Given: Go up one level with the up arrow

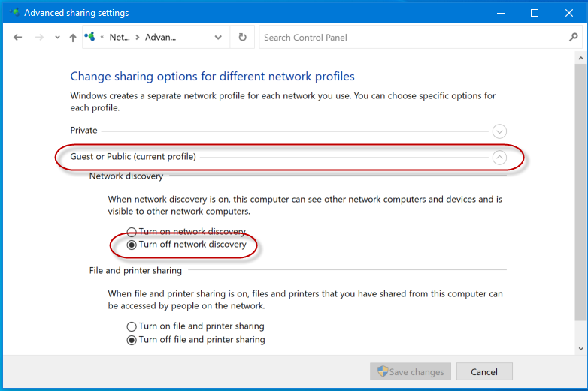Looking at the screenshot, I should tap(73, 38).
